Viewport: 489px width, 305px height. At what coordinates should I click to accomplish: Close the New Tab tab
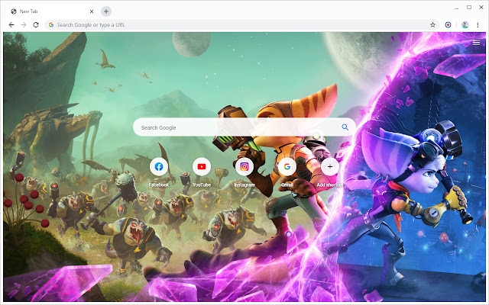click(x=92, y=11)
